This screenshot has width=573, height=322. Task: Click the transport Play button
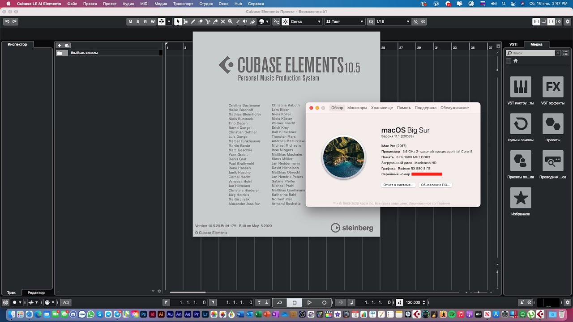coord(309,303)
